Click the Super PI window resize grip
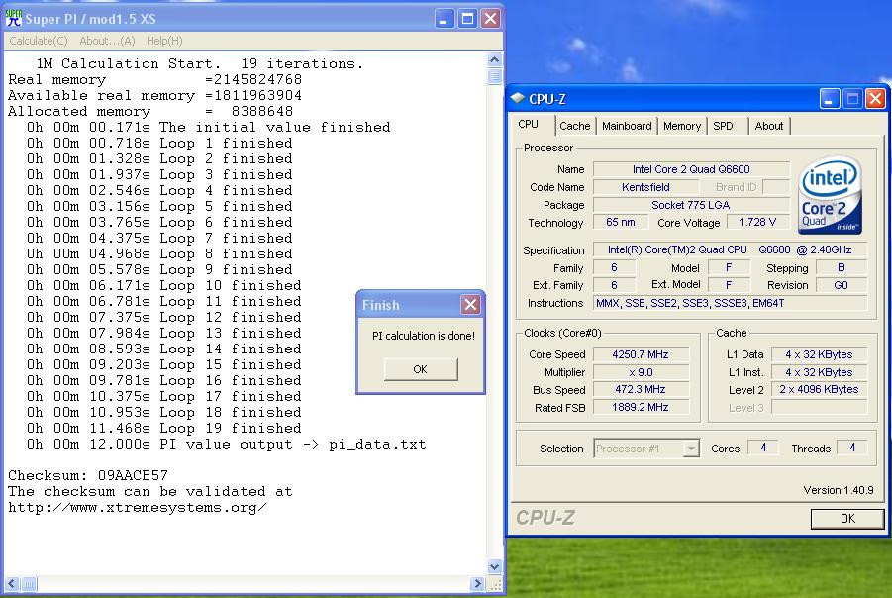 coord(494,584)
